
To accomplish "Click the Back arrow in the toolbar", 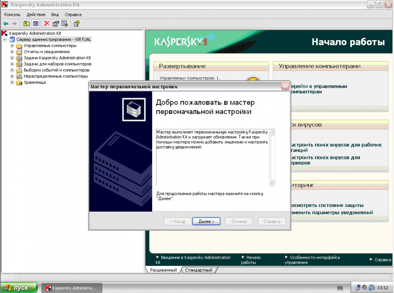I will coord(6,24).
